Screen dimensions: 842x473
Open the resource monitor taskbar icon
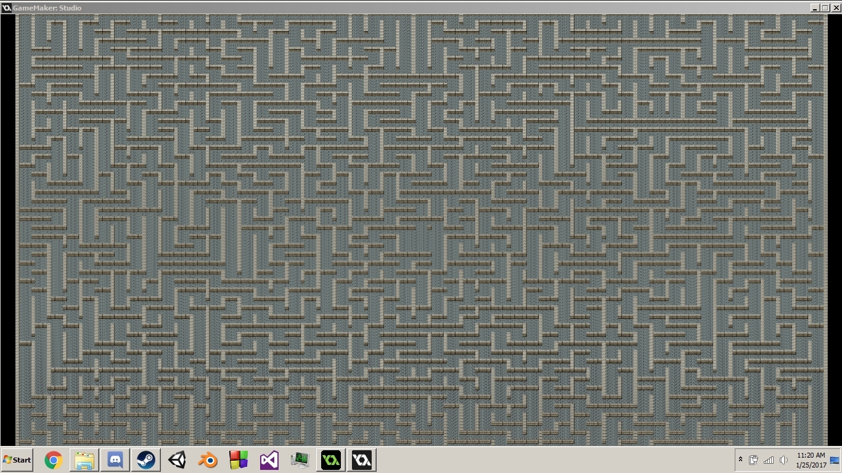click(x=300, y=459)
